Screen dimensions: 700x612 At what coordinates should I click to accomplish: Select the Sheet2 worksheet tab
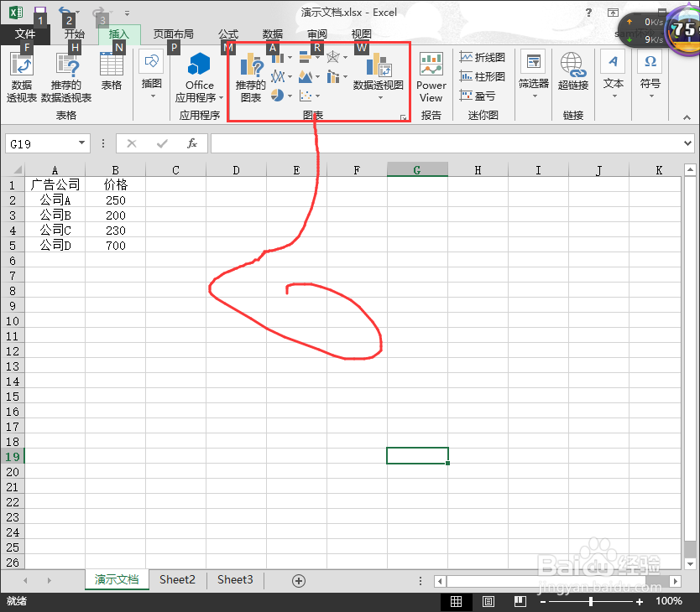click(177, 579)
